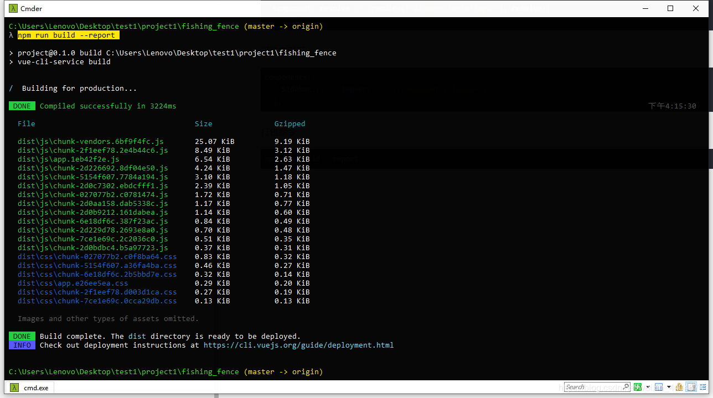
Task: Click dist\js\chunk-5154f607.7784a194.js file name
Action: (93, 177)
